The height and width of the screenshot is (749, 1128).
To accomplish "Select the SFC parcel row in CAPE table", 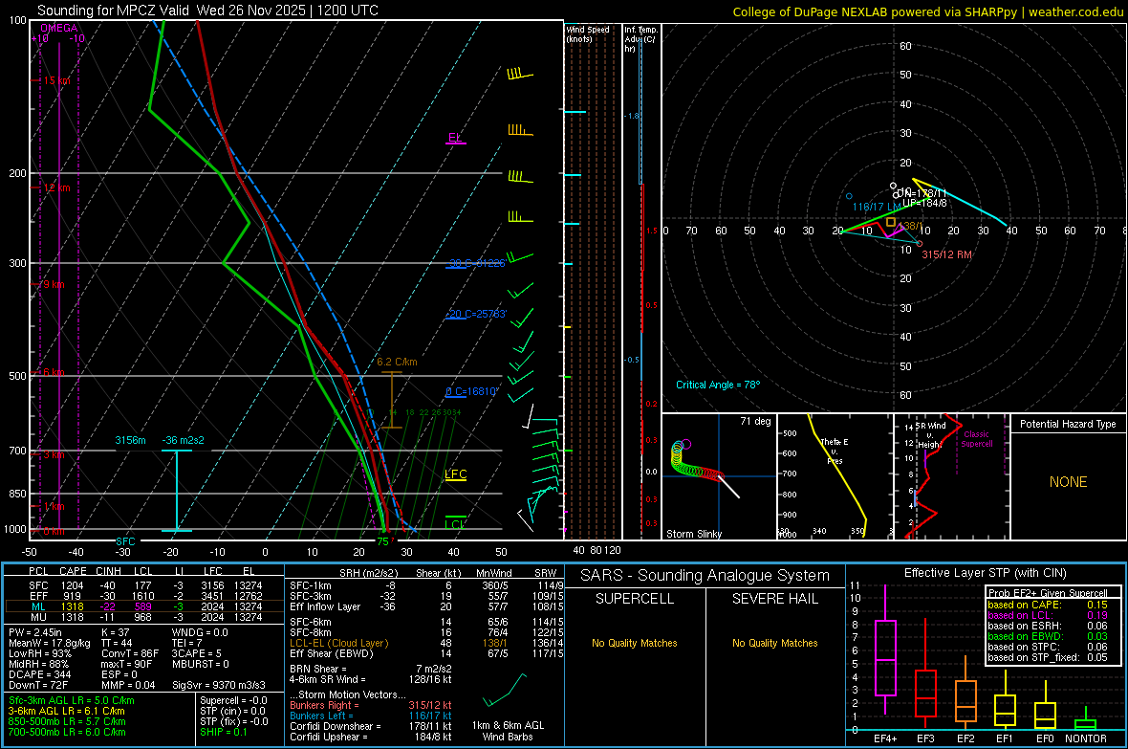I will pos(143,585).
